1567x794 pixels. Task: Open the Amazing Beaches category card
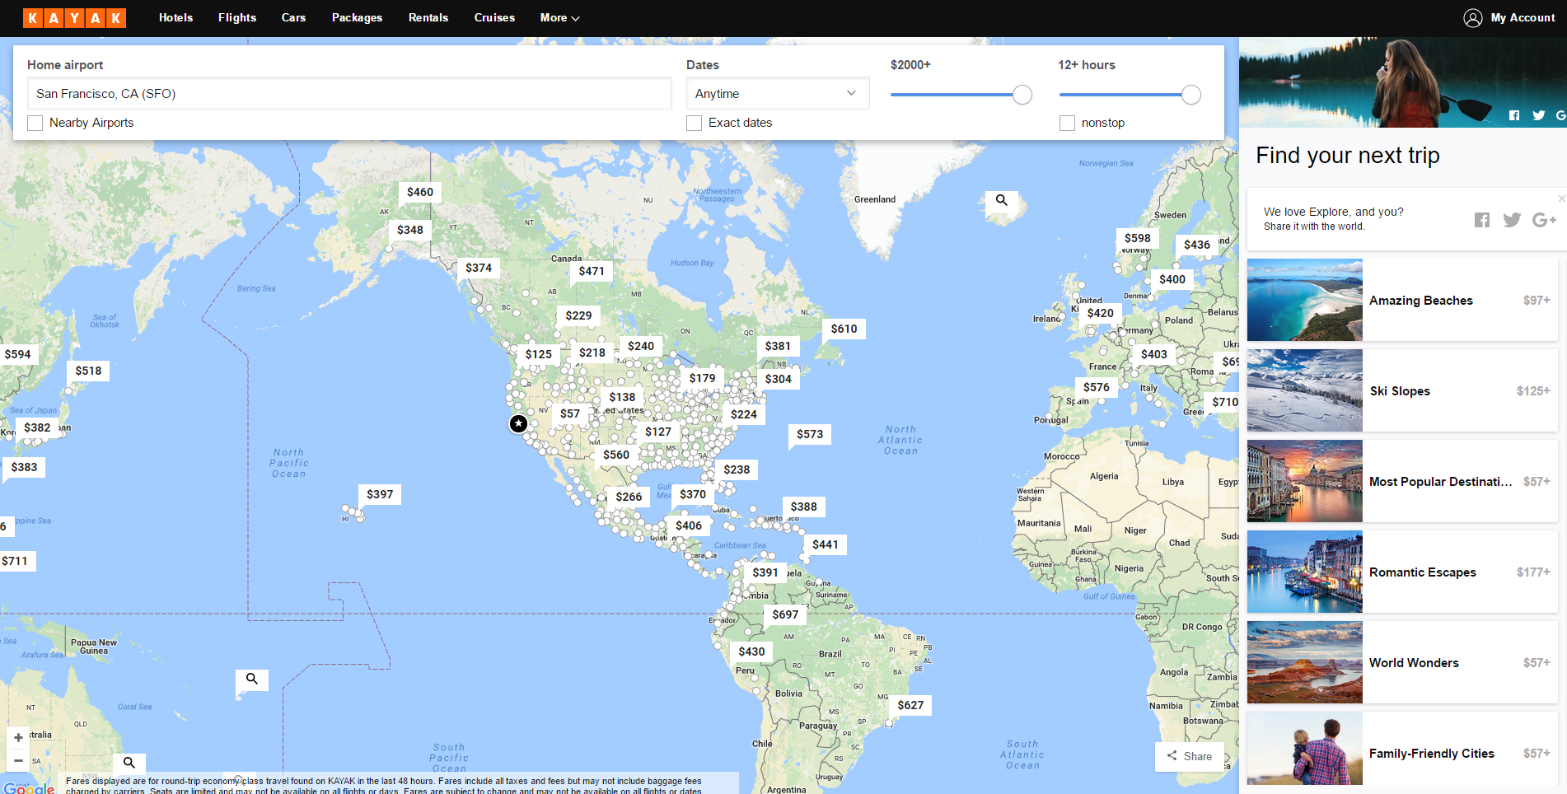click(x=1402, y=300)
